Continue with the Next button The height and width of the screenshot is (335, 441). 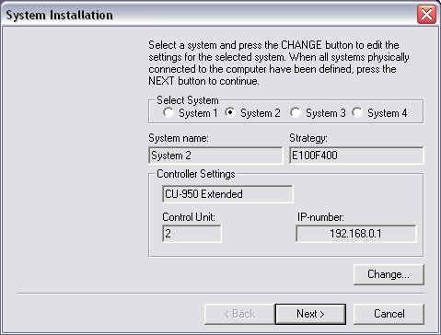(x=310, y=314)
